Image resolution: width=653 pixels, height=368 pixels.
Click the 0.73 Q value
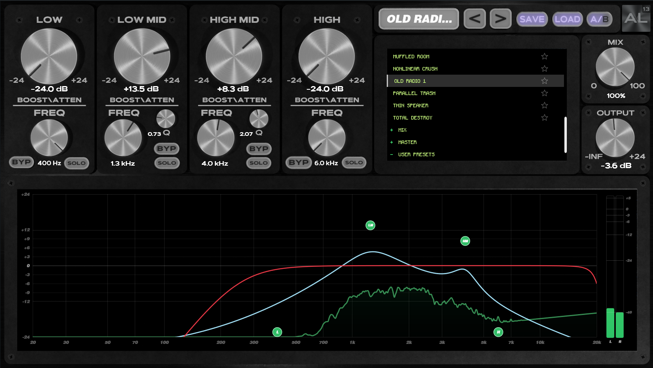pyautogui.click(x=154, y=134)
